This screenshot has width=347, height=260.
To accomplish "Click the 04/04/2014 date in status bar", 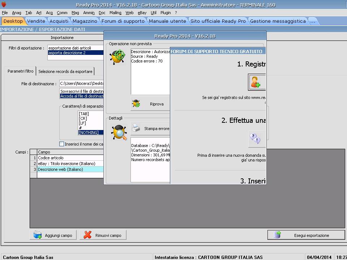I will pos(319,257).
